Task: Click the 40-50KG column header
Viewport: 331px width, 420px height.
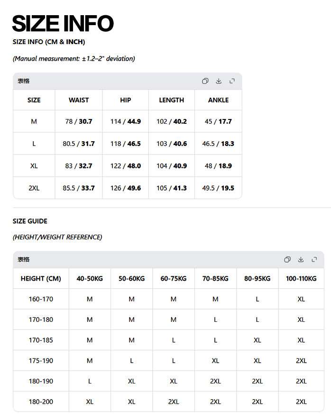Action: [90, 279]
